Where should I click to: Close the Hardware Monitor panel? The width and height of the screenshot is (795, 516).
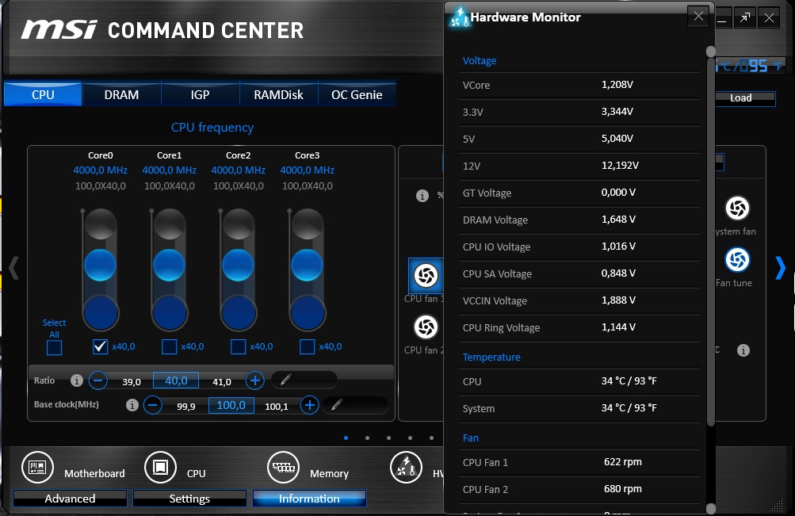[698, 16]
